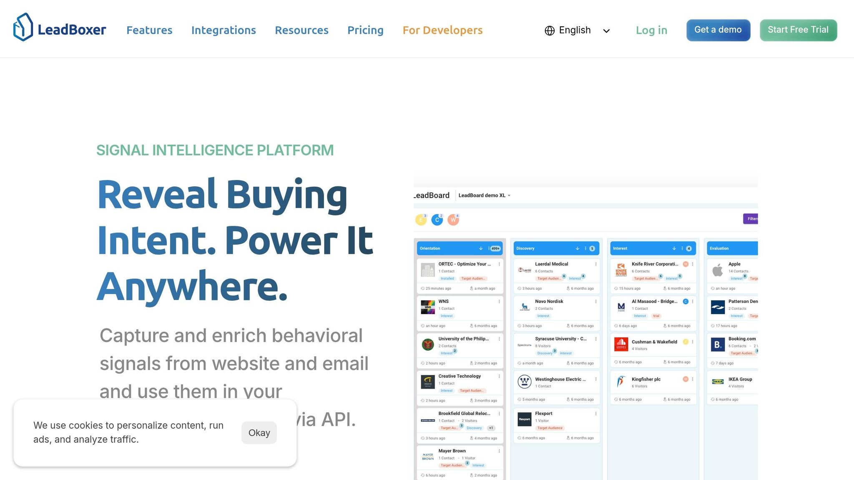The image size is (854, 480).
Task: Click the orange W user avatar
Action: (x=453, y=220)
